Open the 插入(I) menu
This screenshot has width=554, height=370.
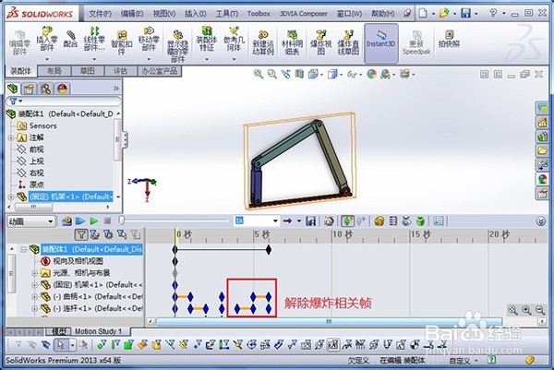pos(196,14)
